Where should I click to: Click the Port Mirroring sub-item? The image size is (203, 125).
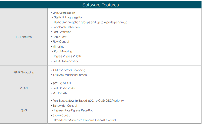63,51
